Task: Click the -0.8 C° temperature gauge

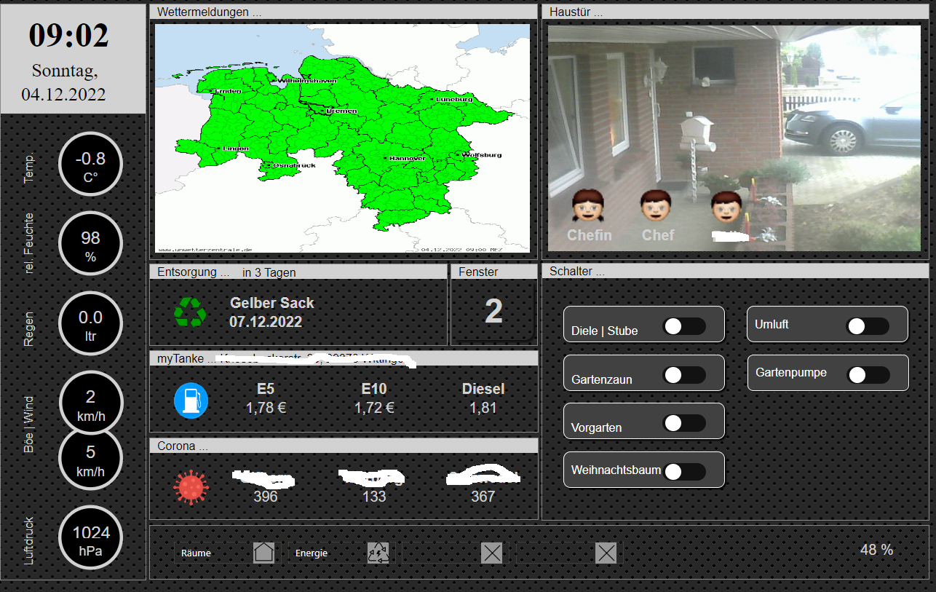Action: click(x=90, y=165)
